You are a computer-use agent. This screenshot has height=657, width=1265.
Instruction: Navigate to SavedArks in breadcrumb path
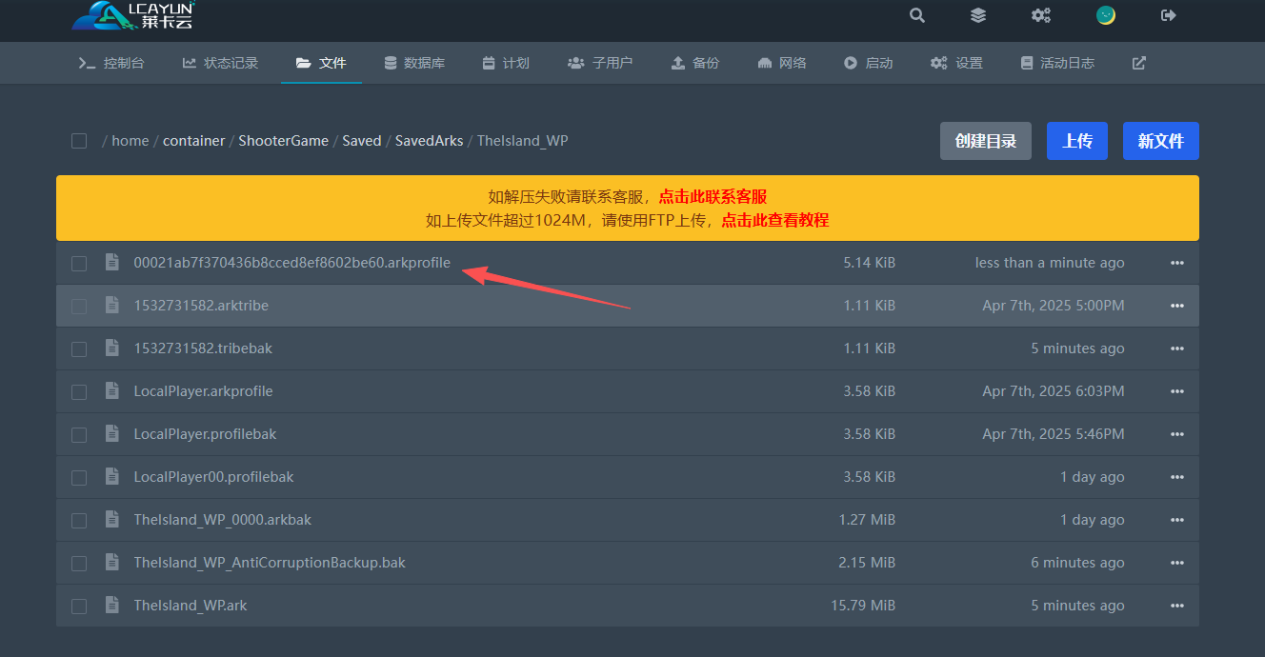[x=429, y=141]
